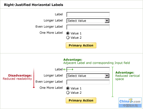143x109 pixels.
Task: Open the top Select Value dropdown arrow
Action: [107, 21]
